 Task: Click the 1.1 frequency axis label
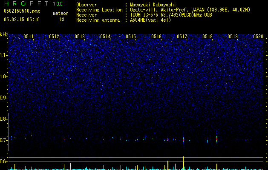point(4,55)
